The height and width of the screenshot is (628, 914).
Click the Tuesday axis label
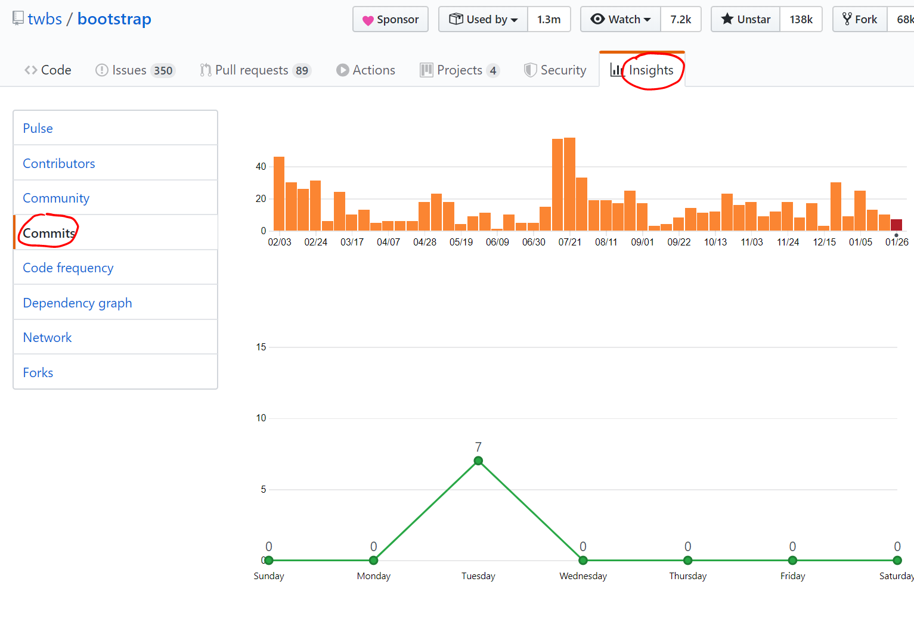[x=478, y=576]
